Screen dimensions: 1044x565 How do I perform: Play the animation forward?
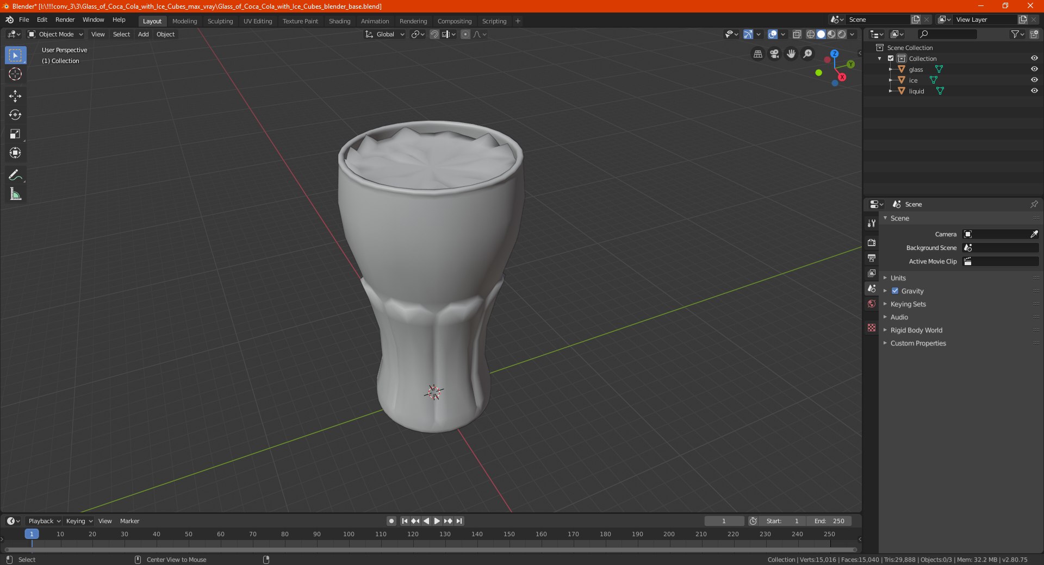tap(437, 521)
